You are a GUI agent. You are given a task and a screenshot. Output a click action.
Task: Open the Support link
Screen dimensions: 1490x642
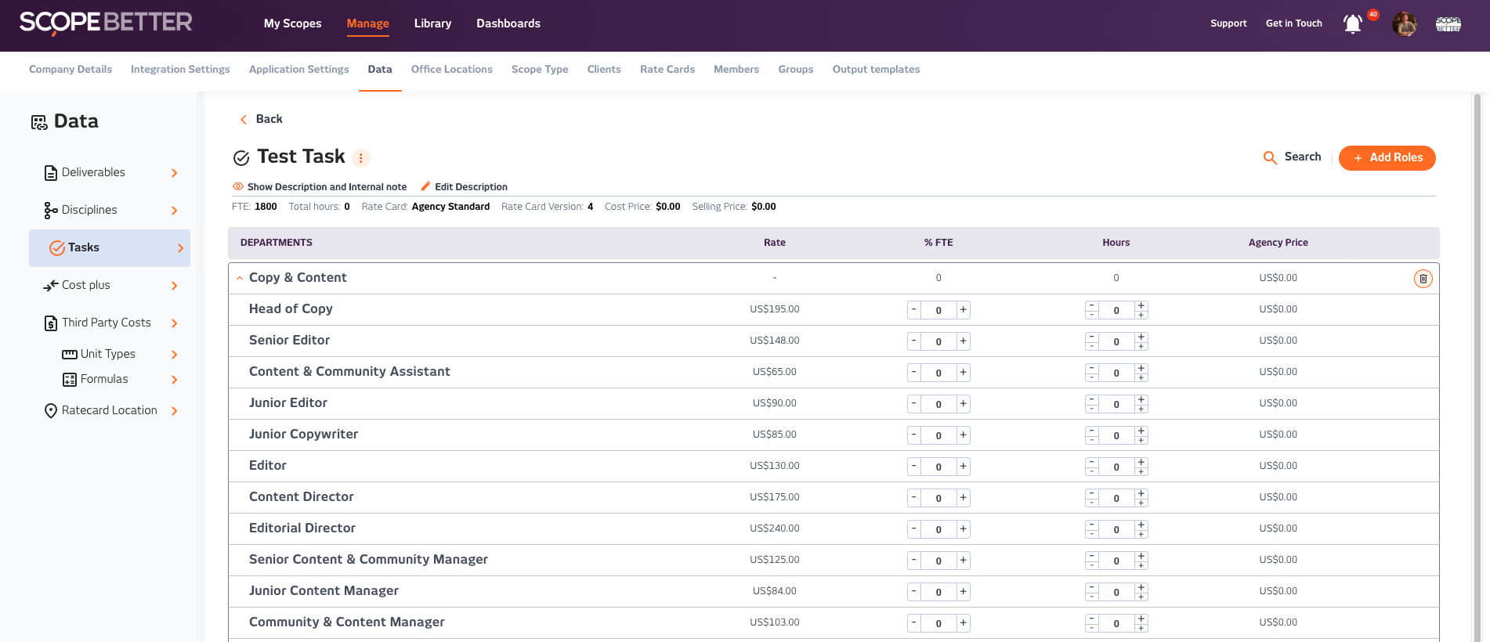1228,23
